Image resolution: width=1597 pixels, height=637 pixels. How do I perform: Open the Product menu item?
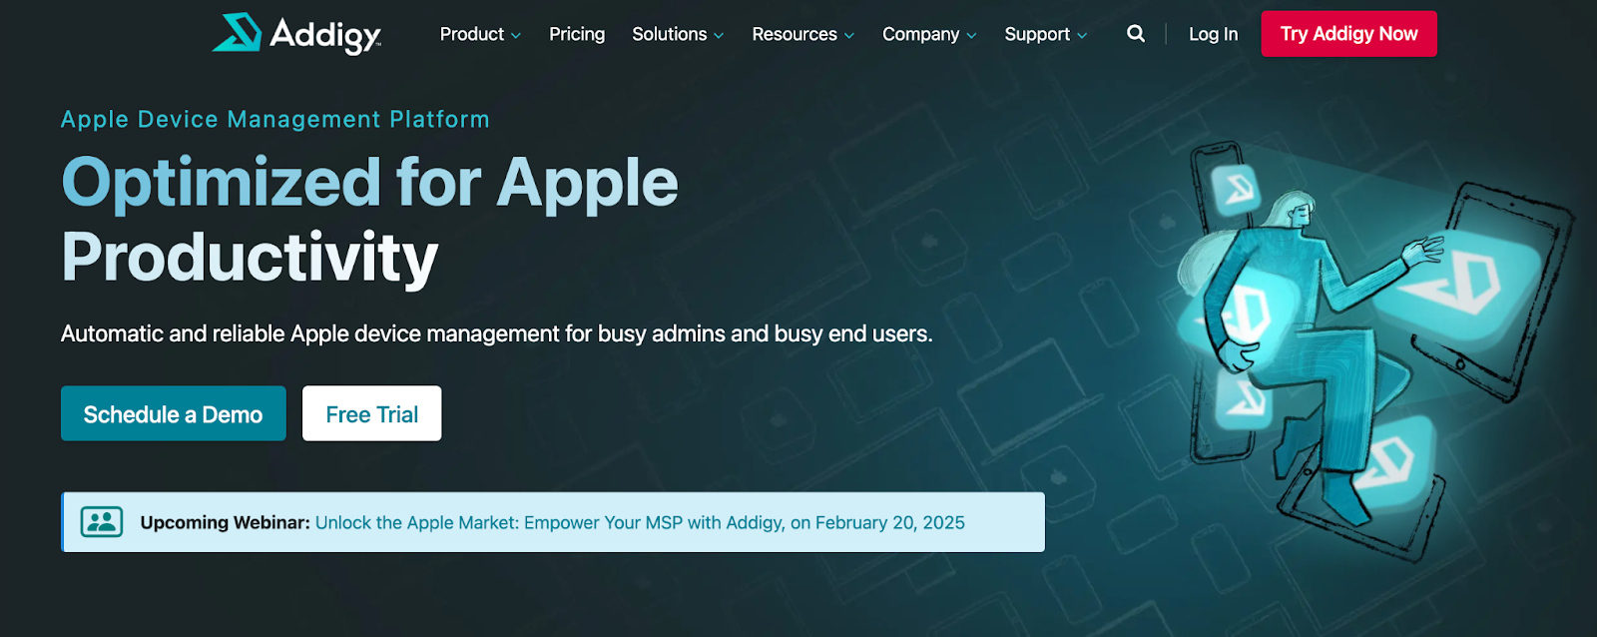coord(472,34)
